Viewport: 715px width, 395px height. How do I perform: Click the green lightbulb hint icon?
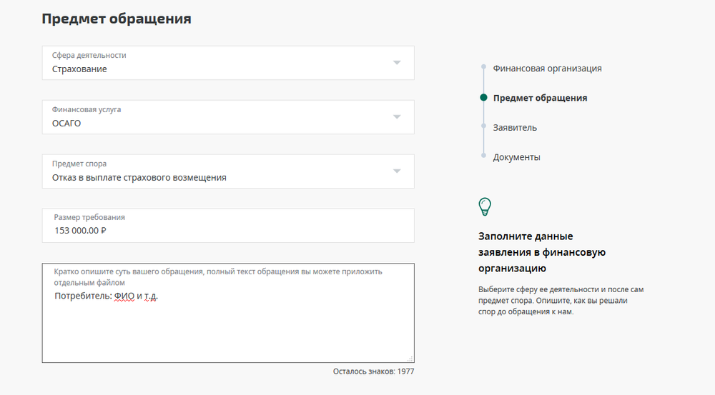pos(485,207)
